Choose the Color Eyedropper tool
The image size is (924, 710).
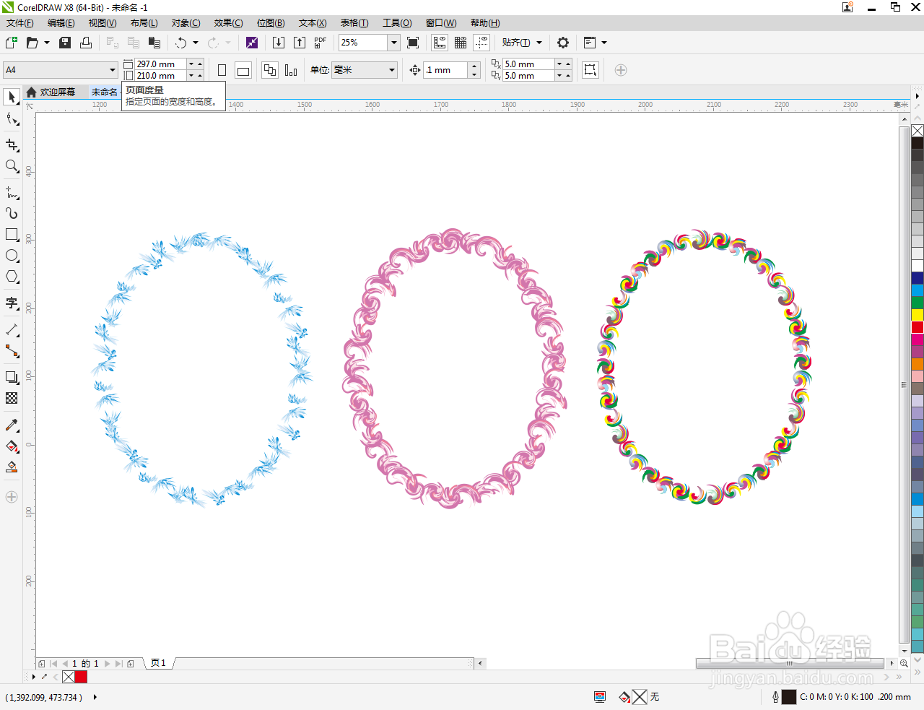coord(12,425)
